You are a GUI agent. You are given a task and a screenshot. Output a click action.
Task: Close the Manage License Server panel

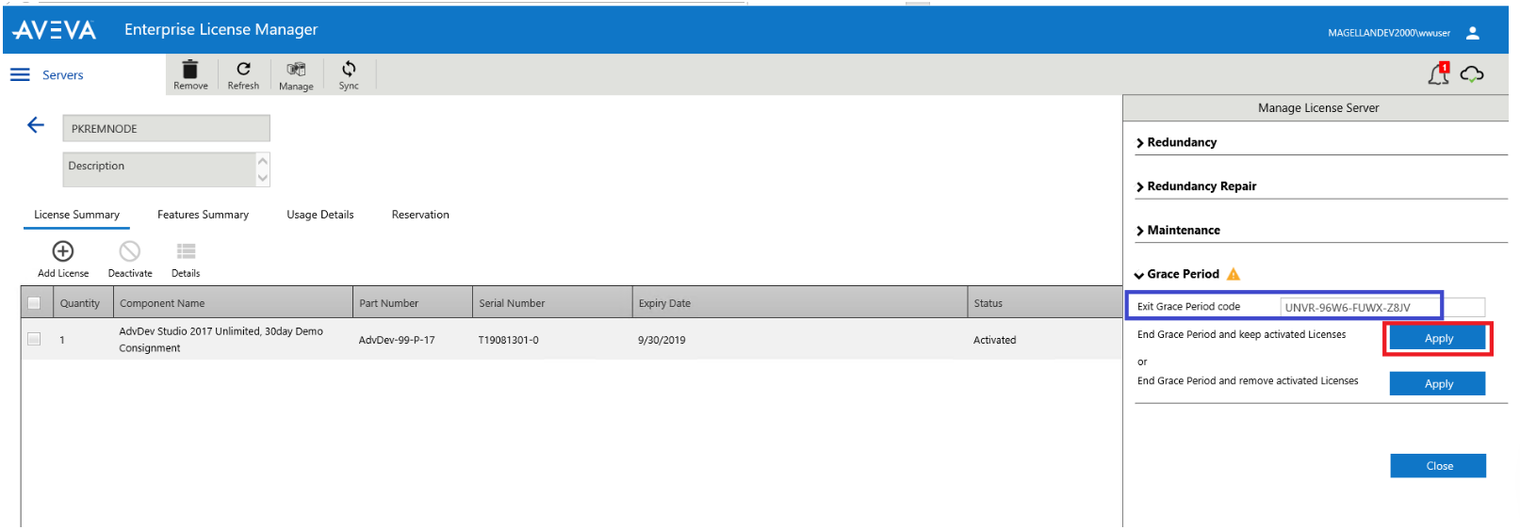[x=1439, y=466]
